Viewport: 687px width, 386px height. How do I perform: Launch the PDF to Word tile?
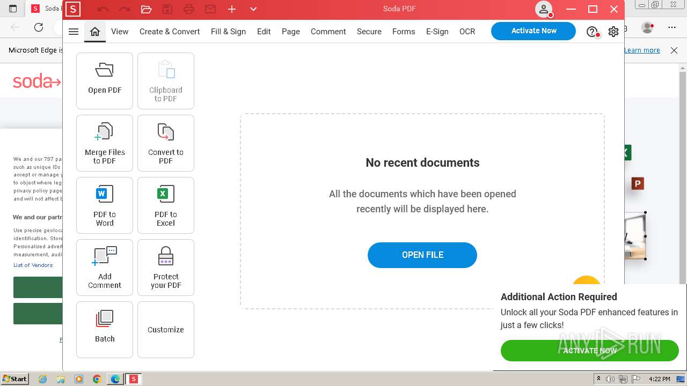(105, 205)
